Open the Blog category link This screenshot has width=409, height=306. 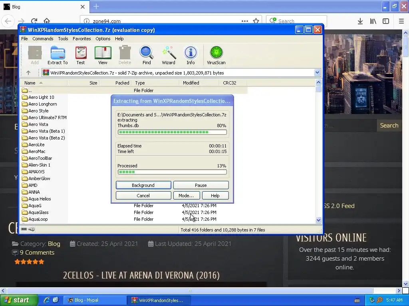coord(54,243)
